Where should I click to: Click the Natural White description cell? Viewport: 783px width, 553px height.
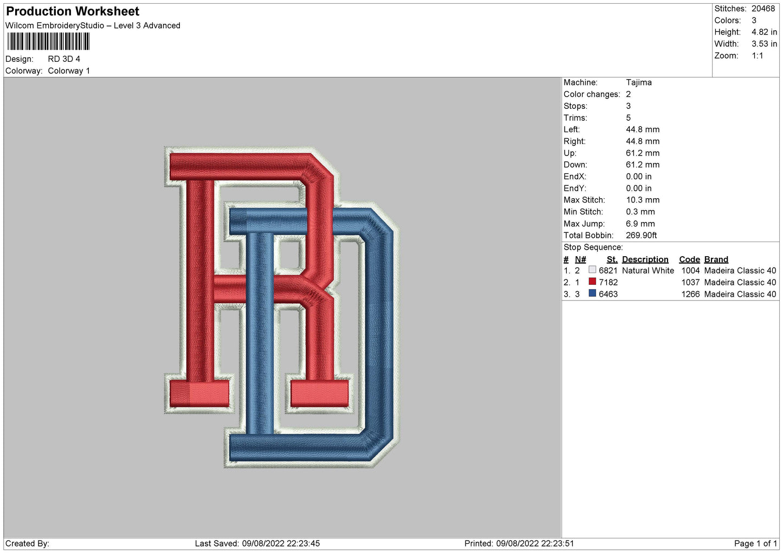648,270
